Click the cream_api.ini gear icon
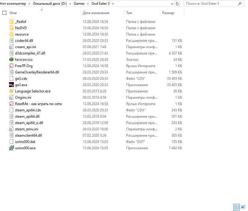The height and width of the screenshot is (211, 248). click(11, 47)
